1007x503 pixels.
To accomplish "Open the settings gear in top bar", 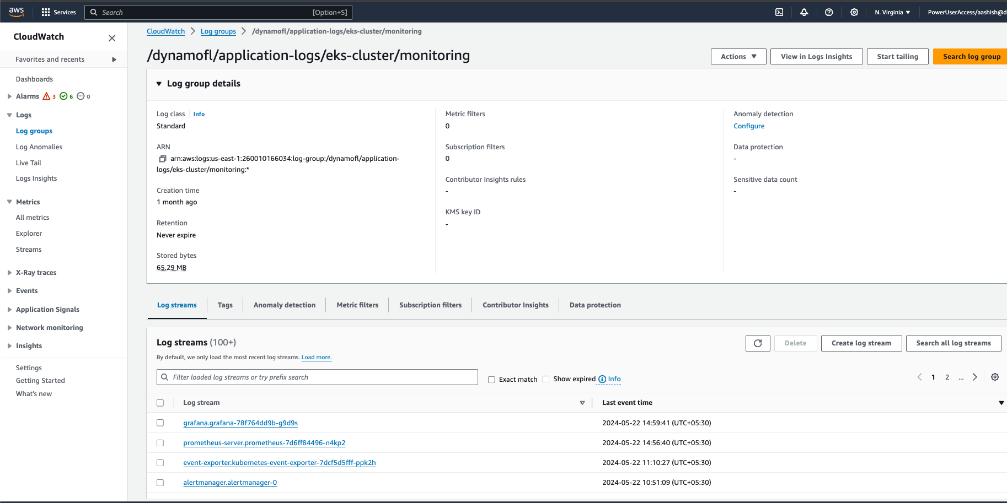I will 854,12.
